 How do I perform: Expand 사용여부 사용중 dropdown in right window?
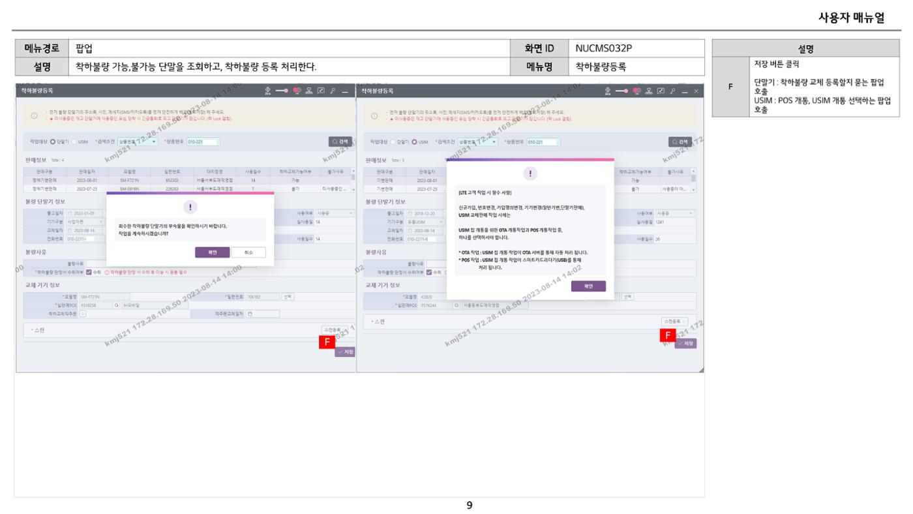tap(675, 213)
